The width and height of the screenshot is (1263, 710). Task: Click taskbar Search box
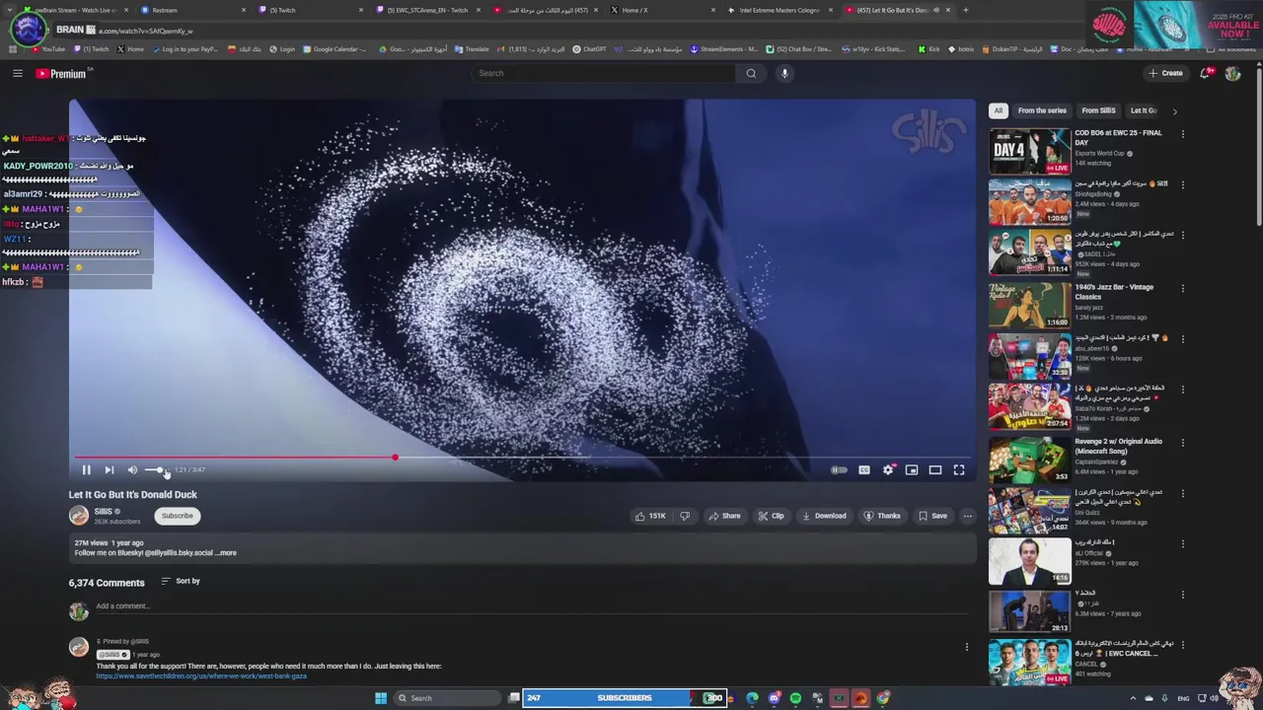[x=447, y=698]
